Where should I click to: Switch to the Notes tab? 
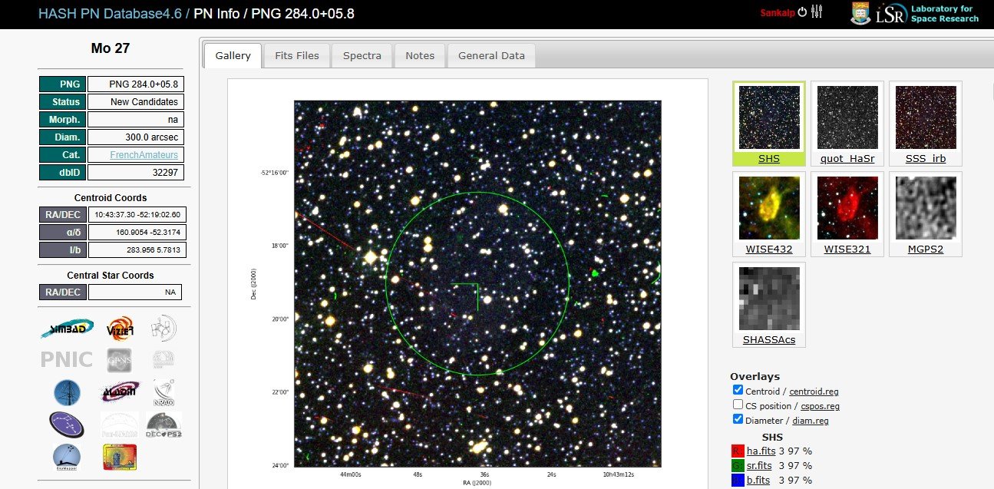coord(420,55)
